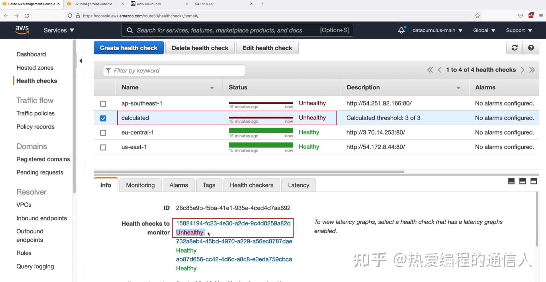Click the browser forward arrow
The height and width of the screenshot is (282, 546).
[16, 16]
